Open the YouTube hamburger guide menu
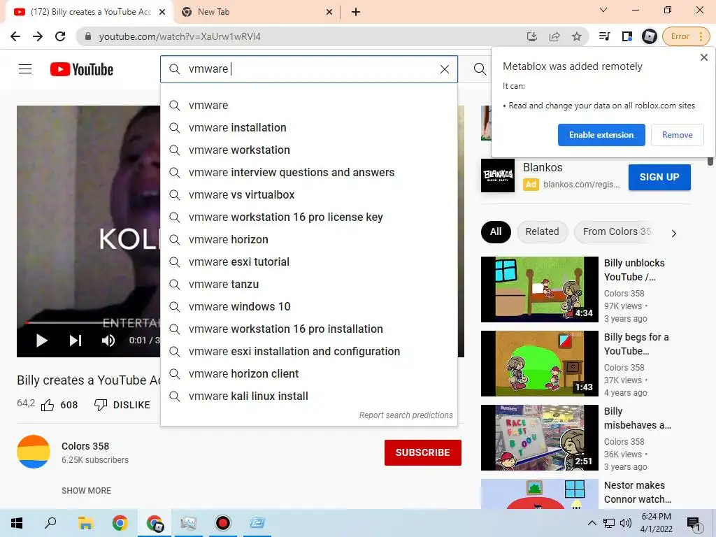This screenshot has width=716, height=537. click(25, 69)
